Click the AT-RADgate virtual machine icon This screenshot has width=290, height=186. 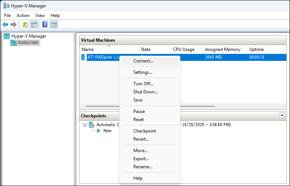(83, 57)
